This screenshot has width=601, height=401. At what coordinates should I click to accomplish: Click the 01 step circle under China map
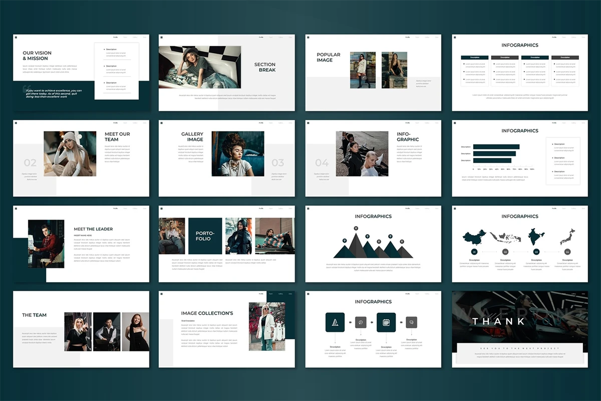474,252
